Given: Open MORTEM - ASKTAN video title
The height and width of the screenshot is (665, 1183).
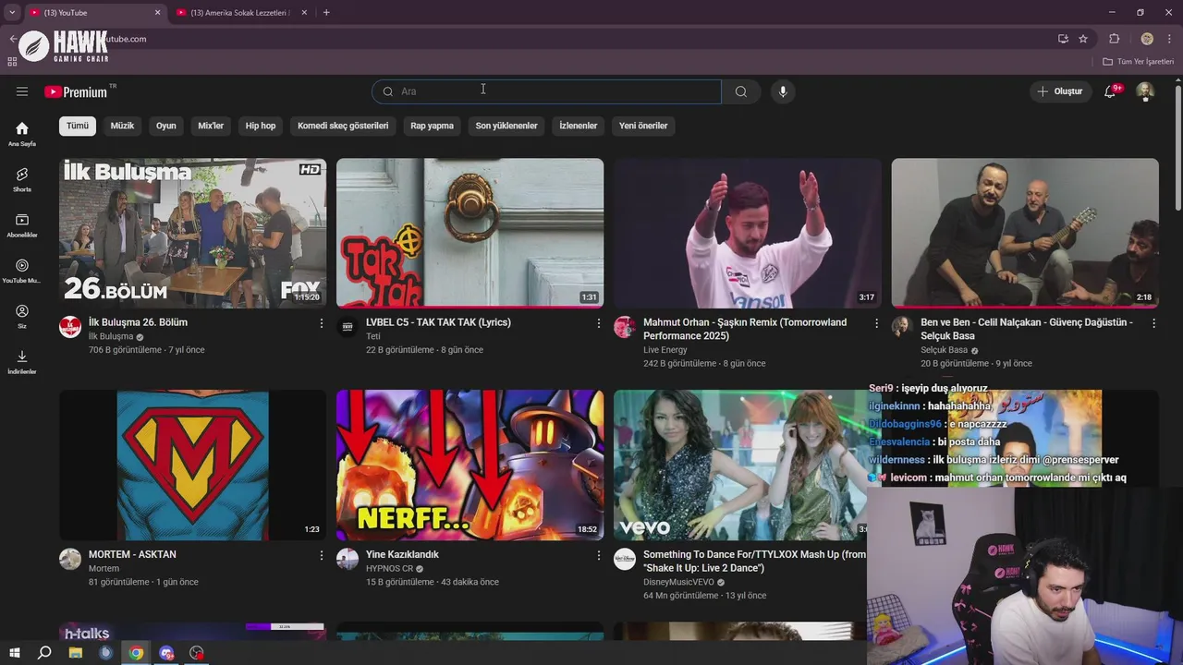Looking at the screenshot, I should pos(132,554).
